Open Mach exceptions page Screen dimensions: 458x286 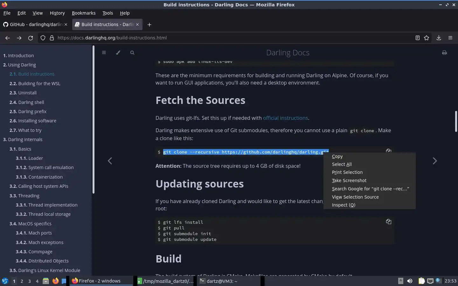pyautogui.click(x=39, y=242)
